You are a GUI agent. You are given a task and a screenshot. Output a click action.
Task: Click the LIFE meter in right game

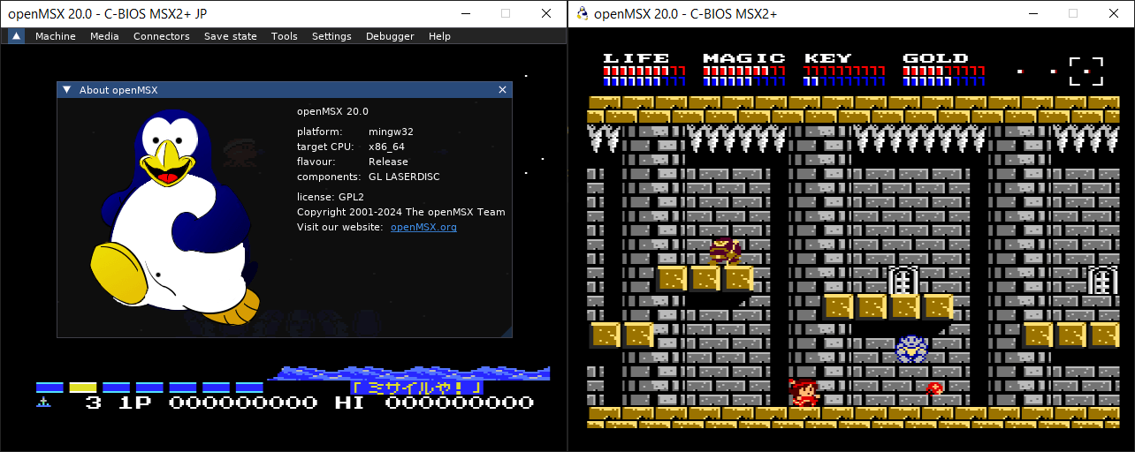(644, 71)
